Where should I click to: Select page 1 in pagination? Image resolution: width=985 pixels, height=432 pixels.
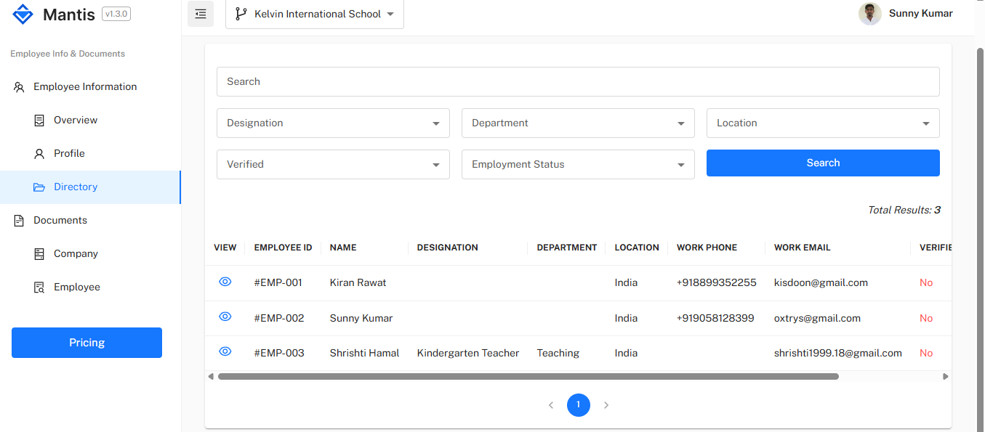[579, 405]
